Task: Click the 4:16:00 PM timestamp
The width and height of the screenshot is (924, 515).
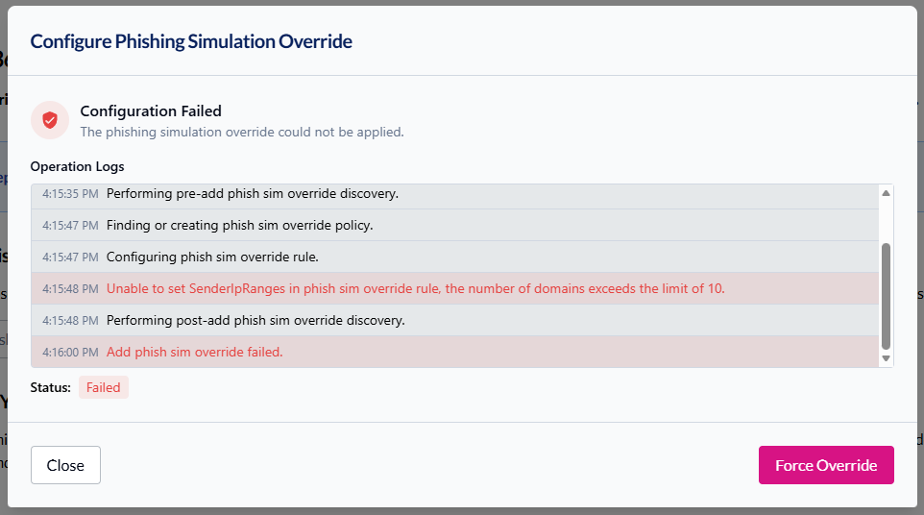Action: coord(70,352)
